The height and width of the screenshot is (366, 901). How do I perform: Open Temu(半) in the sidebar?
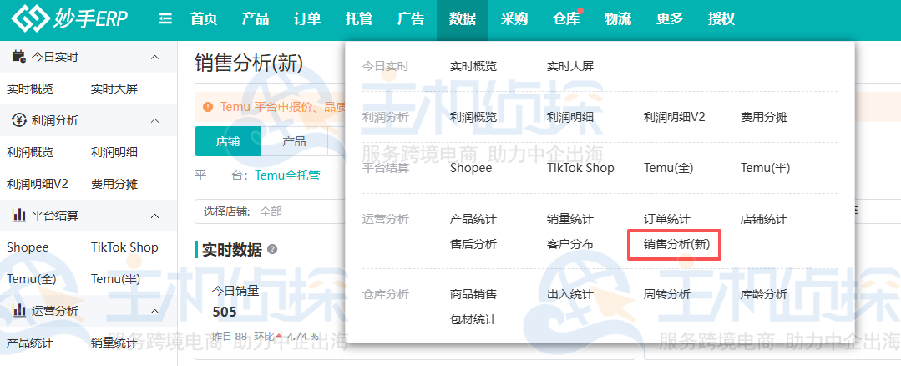[115, 279]
